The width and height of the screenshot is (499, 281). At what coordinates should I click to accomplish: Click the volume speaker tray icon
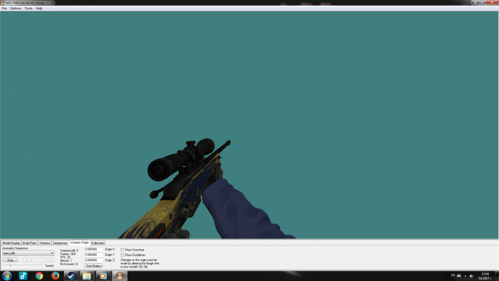(x=471, y=276)
